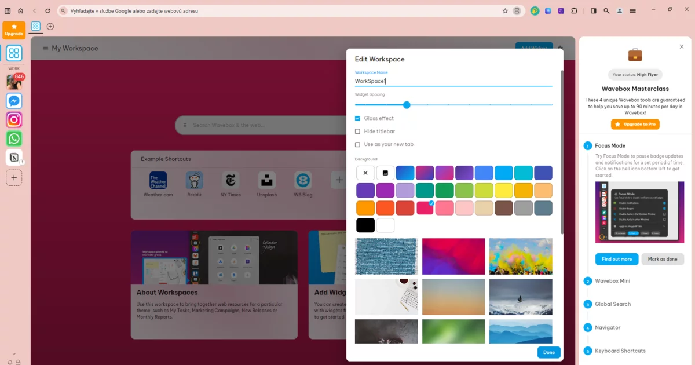Open Messenger from the sidebar
The image size is (695, 365).
pos(14,100)
